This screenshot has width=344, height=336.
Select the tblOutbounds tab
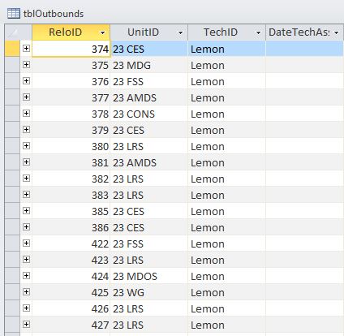click(x=45, y=14)
